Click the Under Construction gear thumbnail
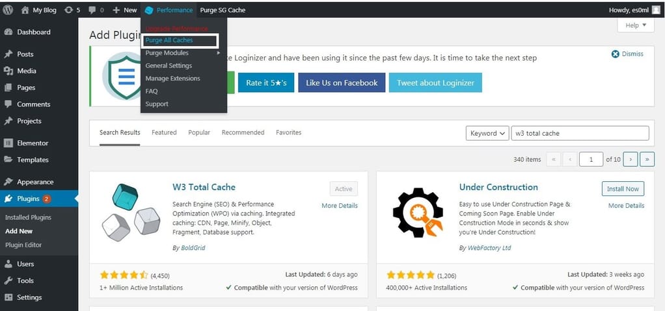Viewport: 665px width, 311px height. point(418,212)
